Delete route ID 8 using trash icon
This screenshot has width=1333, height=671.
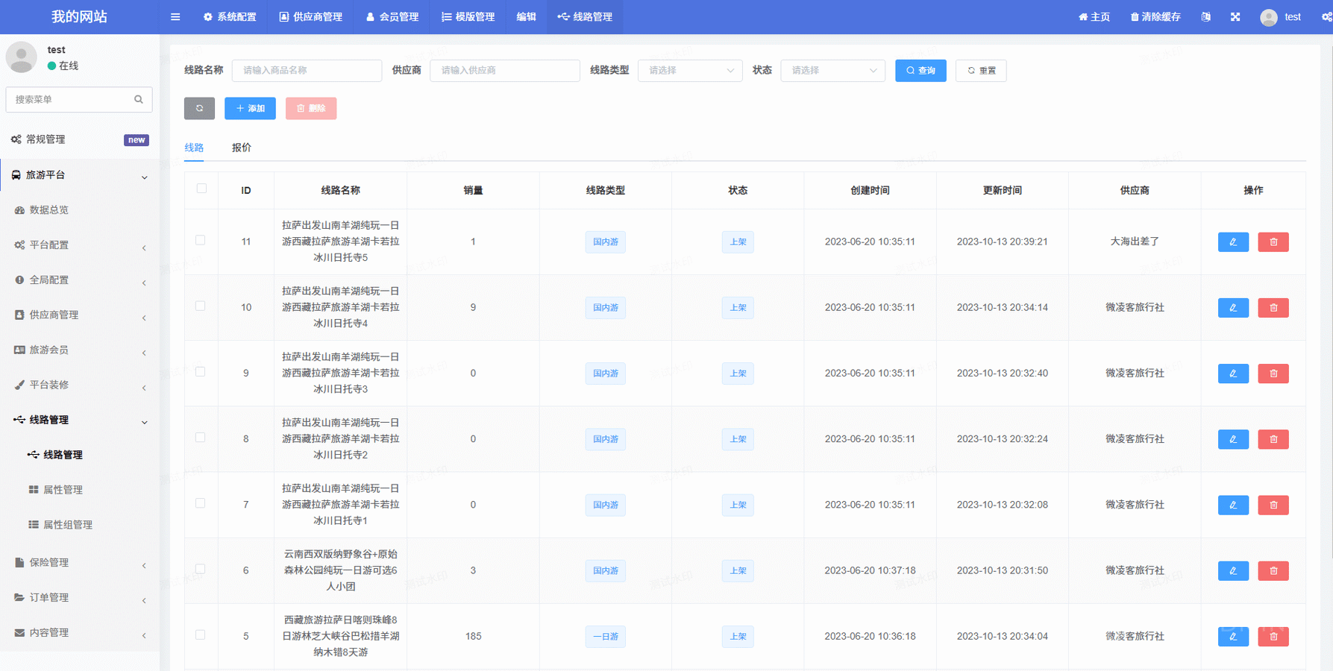(1273, 439)
